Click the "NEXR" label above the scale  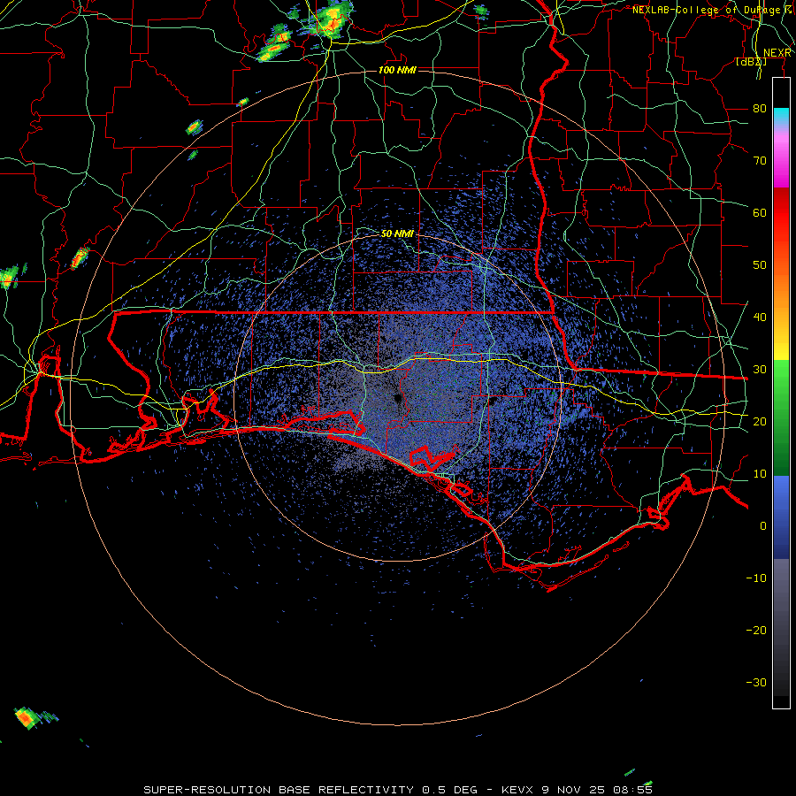[x=777, y=53]
